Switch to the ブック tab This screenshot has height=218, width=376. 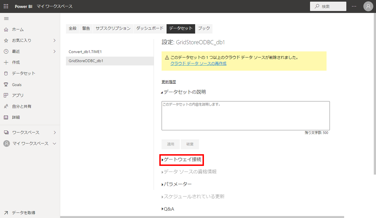204,28
